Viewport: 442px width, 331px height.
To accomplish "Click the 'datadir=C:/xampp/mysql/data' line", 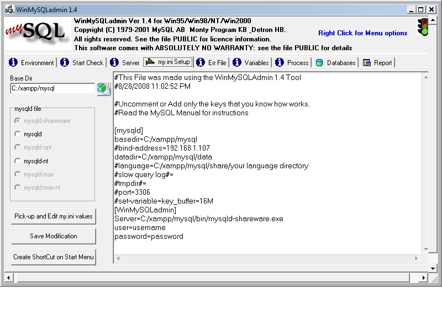I will tap(163, 157).
